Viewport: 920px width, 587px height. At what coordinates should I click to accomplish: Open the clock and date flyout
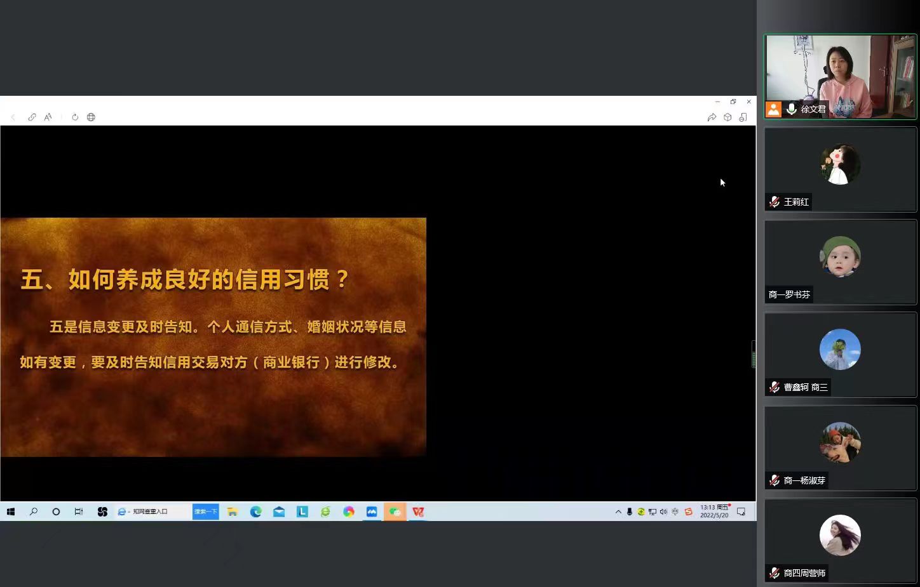pos(714,511)
